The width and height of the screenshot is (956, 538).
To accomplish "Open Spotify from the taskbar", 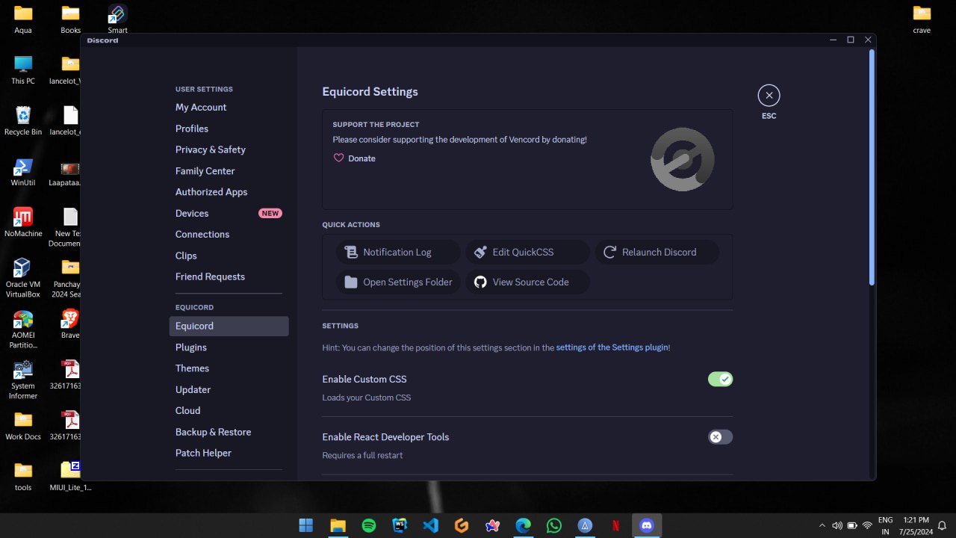I will [369, 525].
